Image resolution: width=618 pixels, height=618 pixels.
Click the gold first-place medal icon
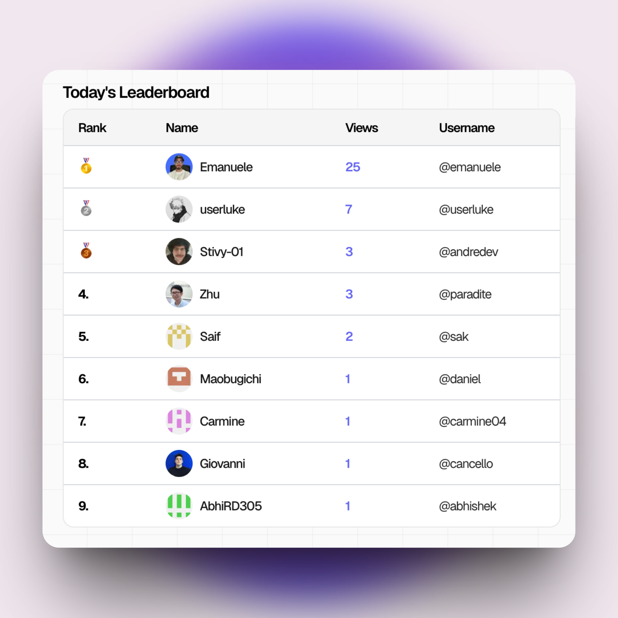86,166
